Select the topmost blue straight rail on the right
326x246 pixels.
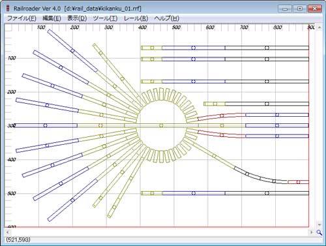[x=194, y=48]
